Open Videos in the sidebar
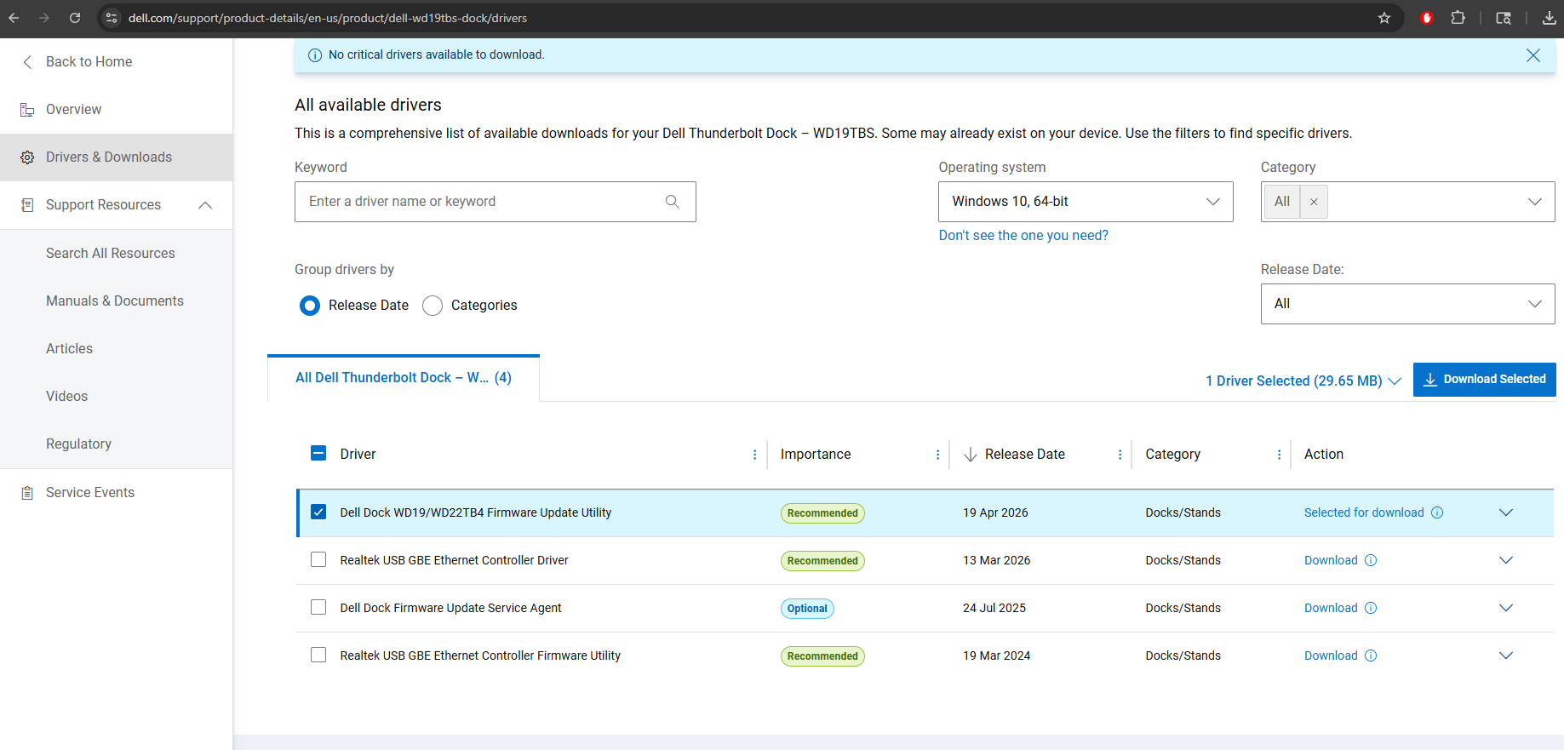1564x750 pixels. (x=67, y=397)
